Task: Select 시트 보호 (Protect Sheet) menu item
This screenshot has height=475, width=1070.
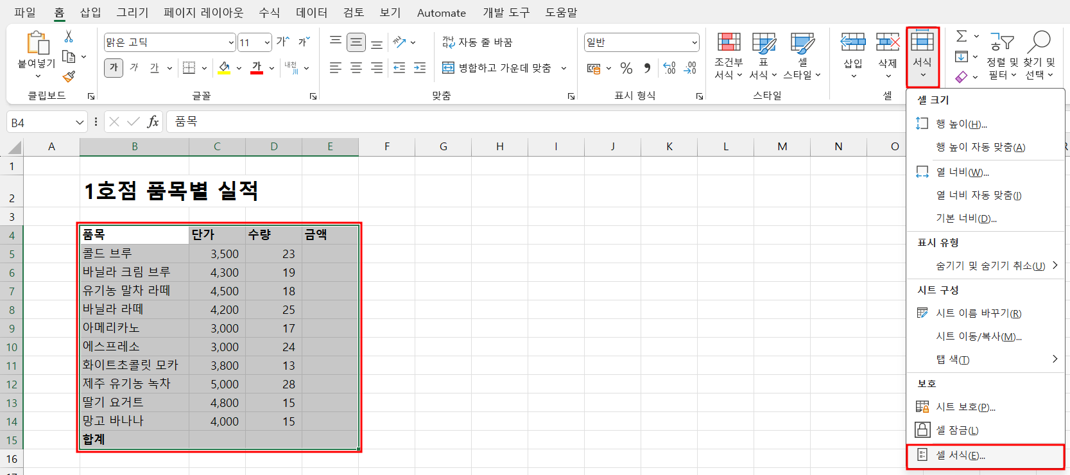Action: point(985,407)
